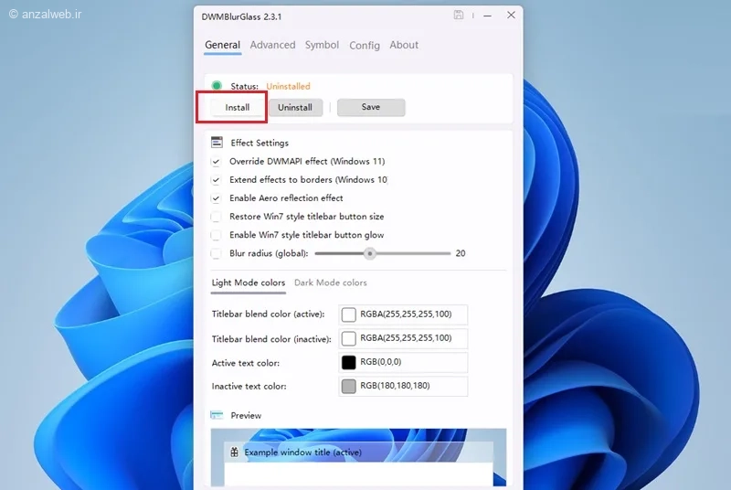Click the blur radius value 20
The height and width of the screenshot is (490, 731).
[461, 253]
